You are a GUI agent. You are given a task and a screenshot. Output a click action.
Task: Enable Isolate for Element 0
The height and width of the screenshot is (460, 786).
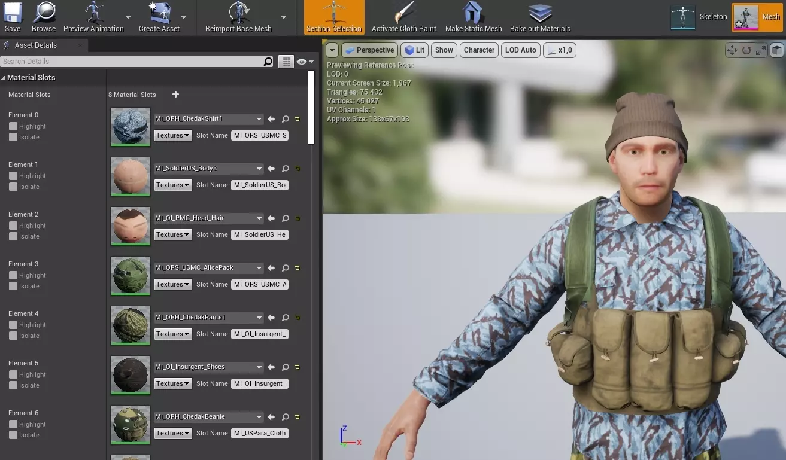(x=13, y=137)
